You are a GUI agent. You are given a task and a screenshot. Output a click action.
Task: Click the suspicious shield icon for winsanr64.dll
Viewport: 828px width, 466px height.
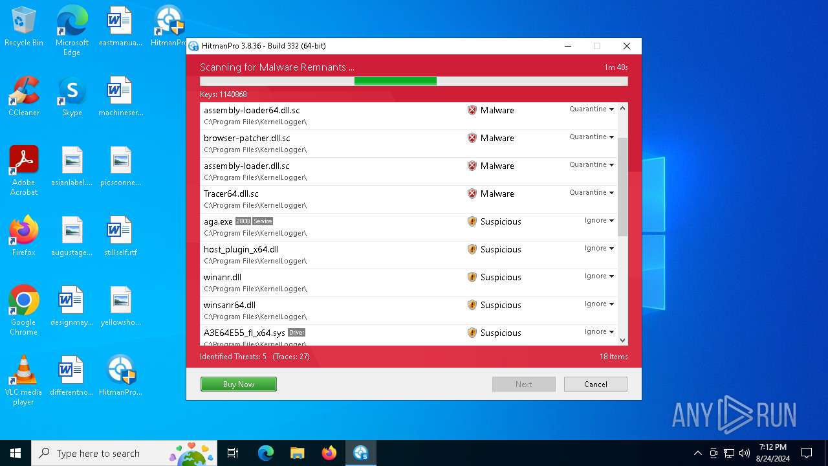pyautogui.click(x=472, y=305)
